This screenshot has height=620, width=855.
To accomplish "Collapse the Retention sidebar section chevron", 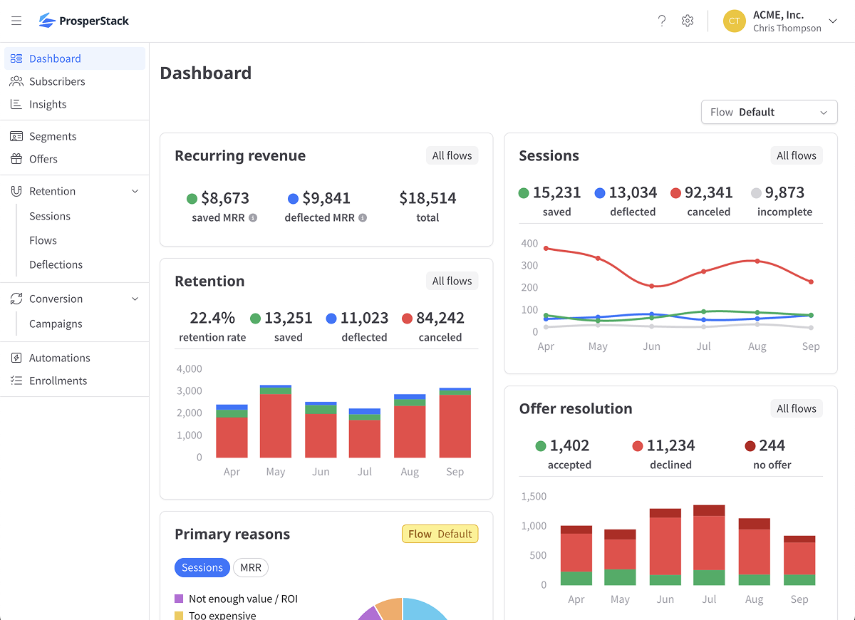I will [x=135, y=191].
